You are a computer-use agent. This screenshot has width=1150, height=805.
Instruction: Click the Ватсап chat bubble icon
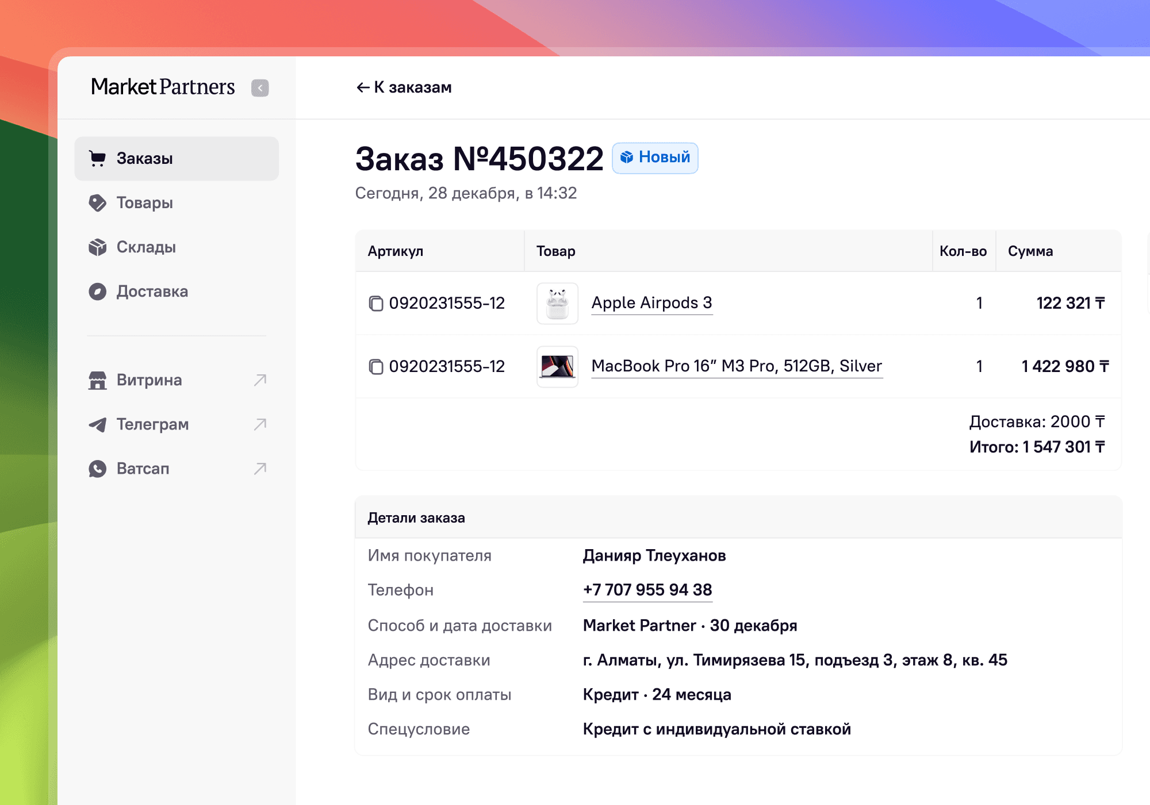coord(97,469)
